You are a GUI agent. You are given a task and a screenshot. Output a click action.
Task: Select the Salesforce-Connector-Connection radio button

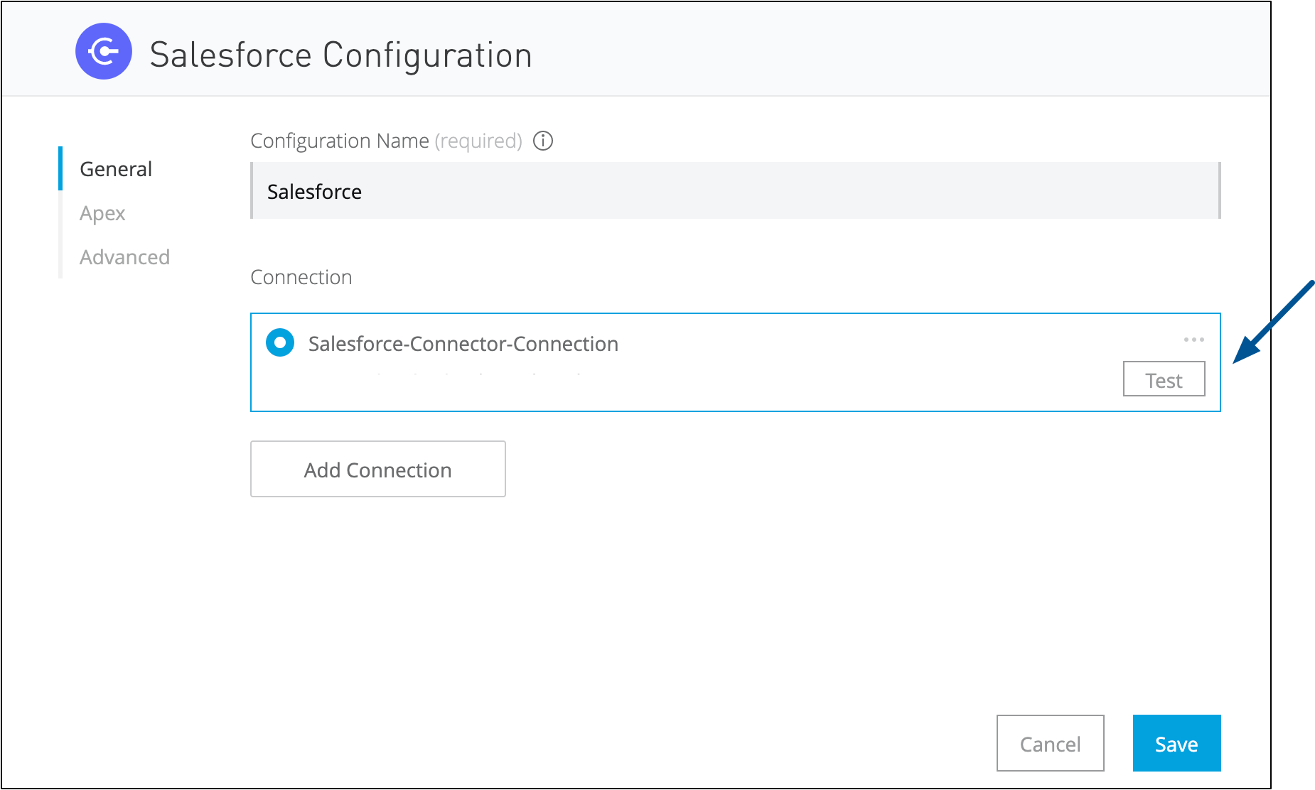coord(280,342)
